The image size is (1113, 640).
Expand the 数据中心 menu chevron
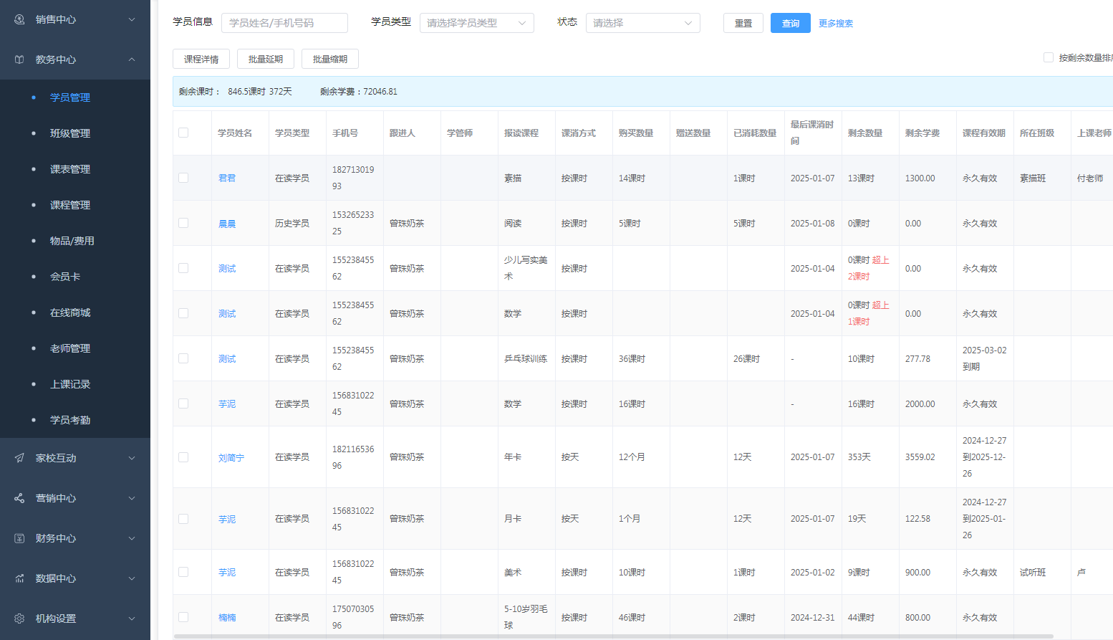click(132, 578)
